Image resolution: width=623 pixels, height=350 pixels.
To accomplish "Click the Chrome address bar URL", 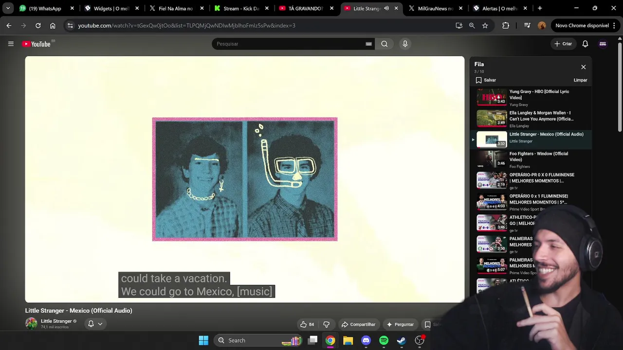I will point(186,25).
